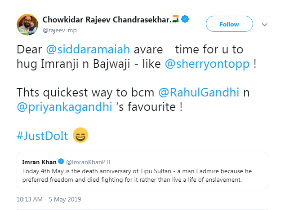285x210 pixels.
Task: Open Rajeev Chandrasekhar's profile picture
Action: [x=27, y=24]
